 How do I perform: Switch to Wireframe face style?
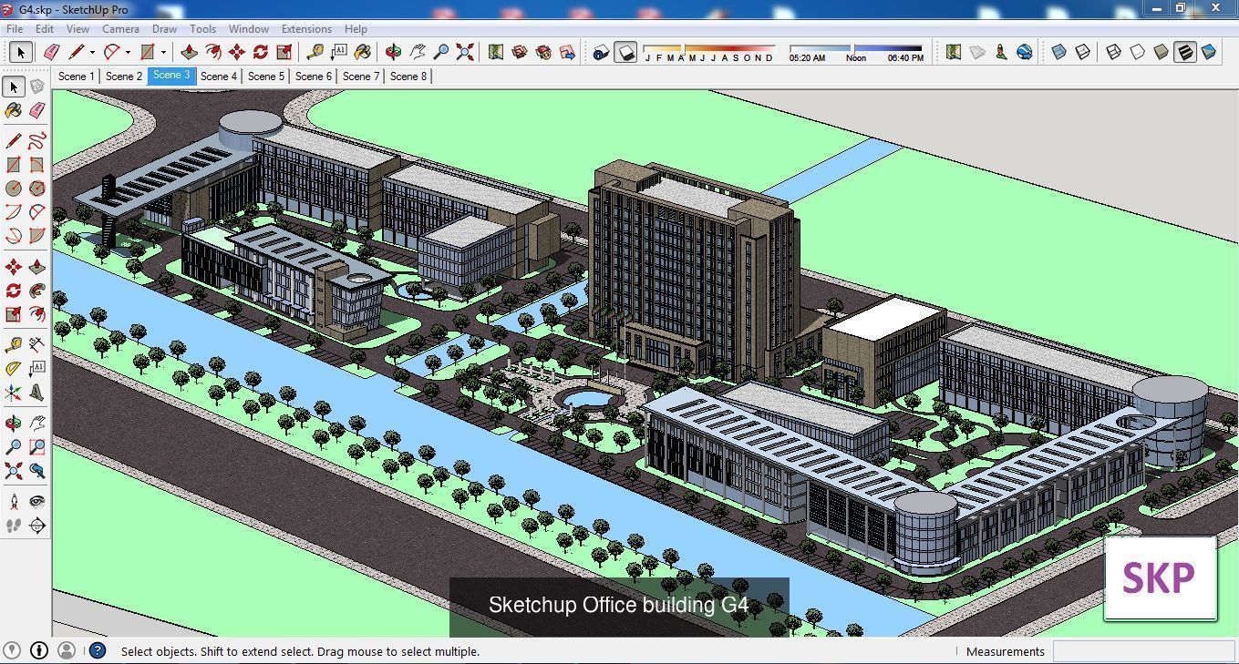1114,52
